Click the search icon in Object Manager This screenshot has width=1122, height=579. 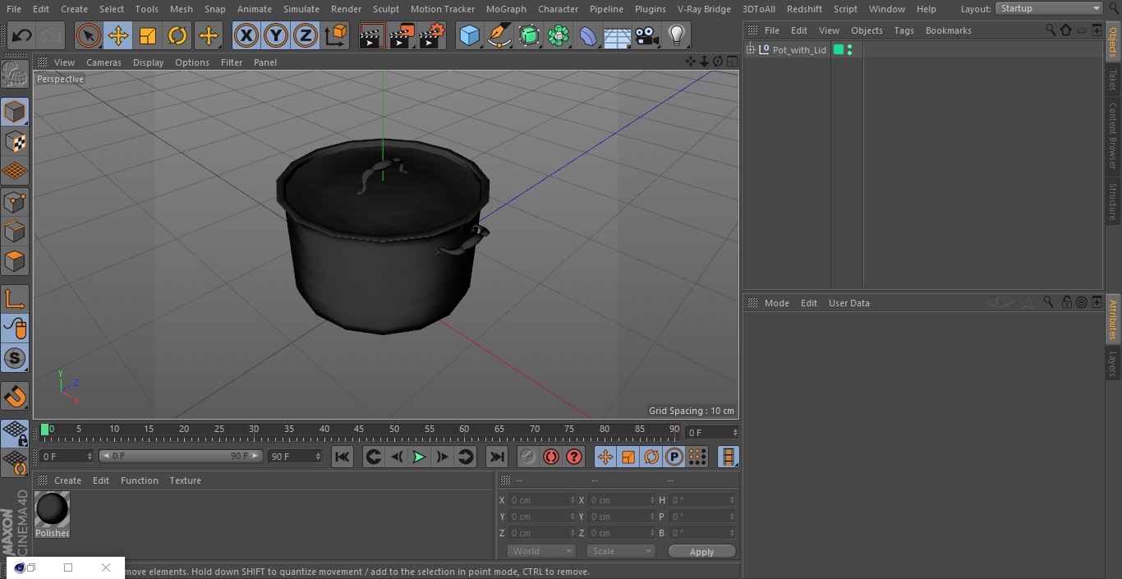point(1050,30)
